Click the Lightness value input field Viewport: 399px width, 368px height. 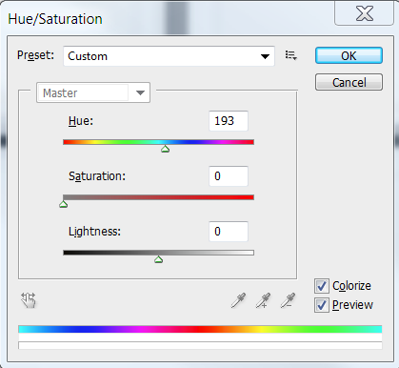pos(229,232)
